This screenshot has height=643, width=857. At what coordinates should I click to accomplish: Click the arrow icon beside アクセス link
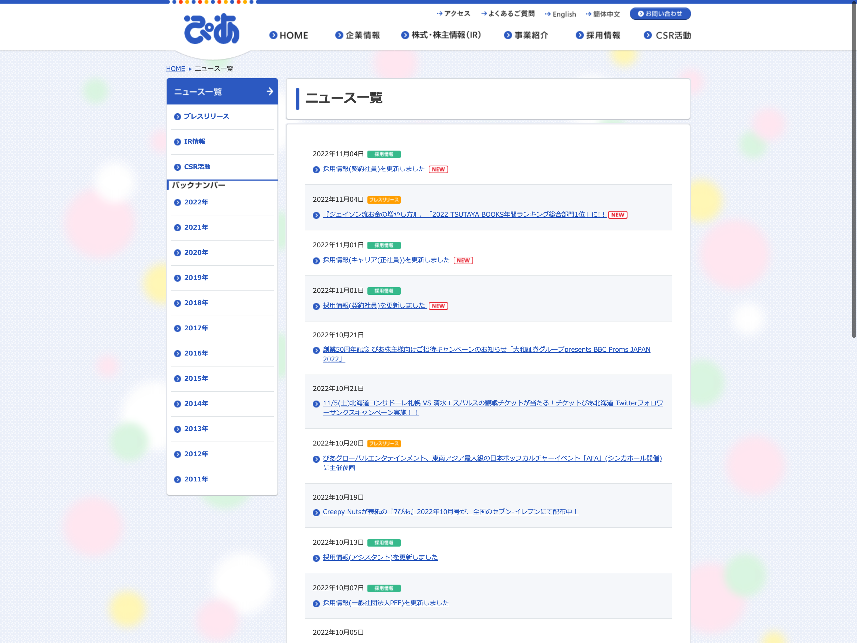[x=439, y=14]
